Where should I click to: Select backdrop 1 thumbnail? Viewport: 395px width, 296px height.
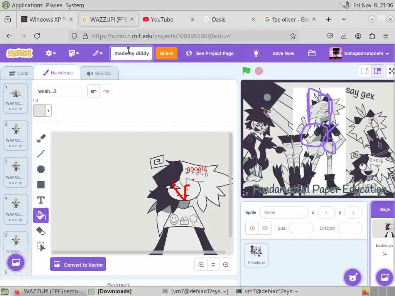pyautogui.click(x=15, y=98)
